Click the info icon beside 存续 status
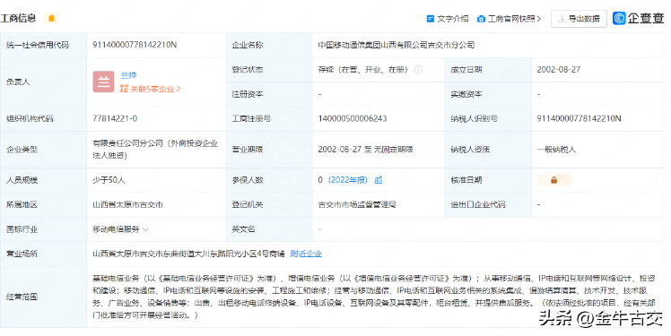The image size is (671, 336). [418, 69]
